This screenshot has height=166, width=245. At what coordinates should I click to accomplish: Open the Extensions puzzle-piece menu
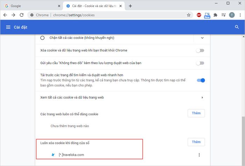tap(216, 15)
